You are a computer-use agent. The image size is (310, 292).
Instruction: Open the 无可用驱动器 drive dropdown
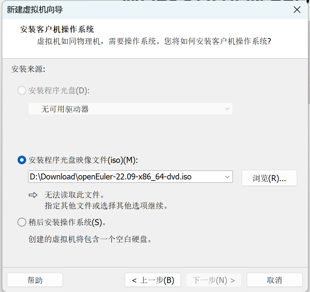(x=130, y=109)
